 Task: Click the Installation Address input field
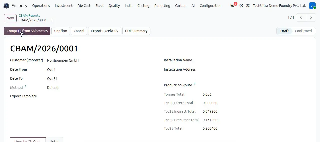point(256,69)
